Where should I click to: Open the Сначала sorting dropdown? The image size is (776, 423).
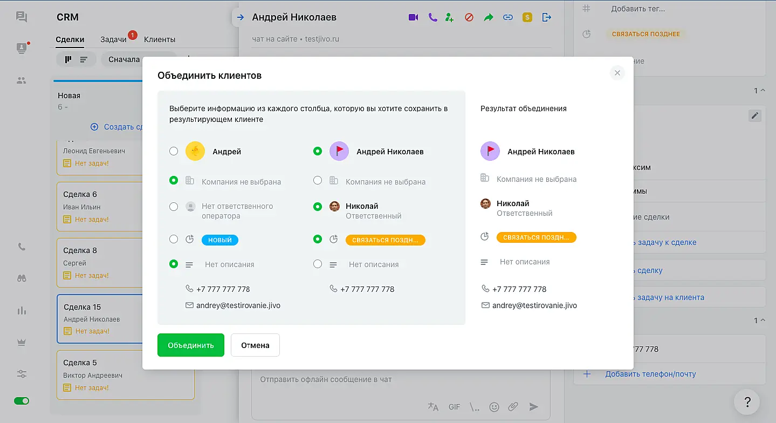click(x=138, y=59)
